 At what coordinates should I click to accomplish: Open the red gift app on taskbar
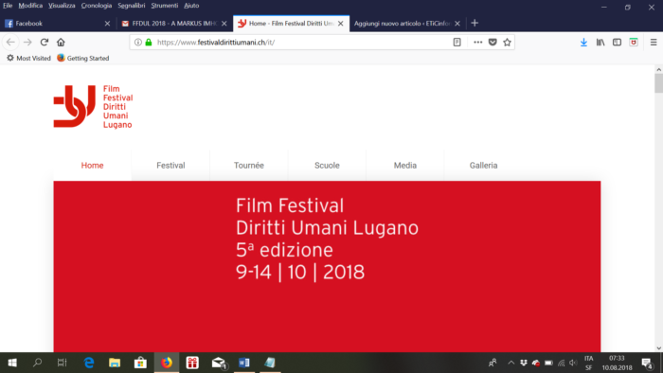tap(192, 363)
